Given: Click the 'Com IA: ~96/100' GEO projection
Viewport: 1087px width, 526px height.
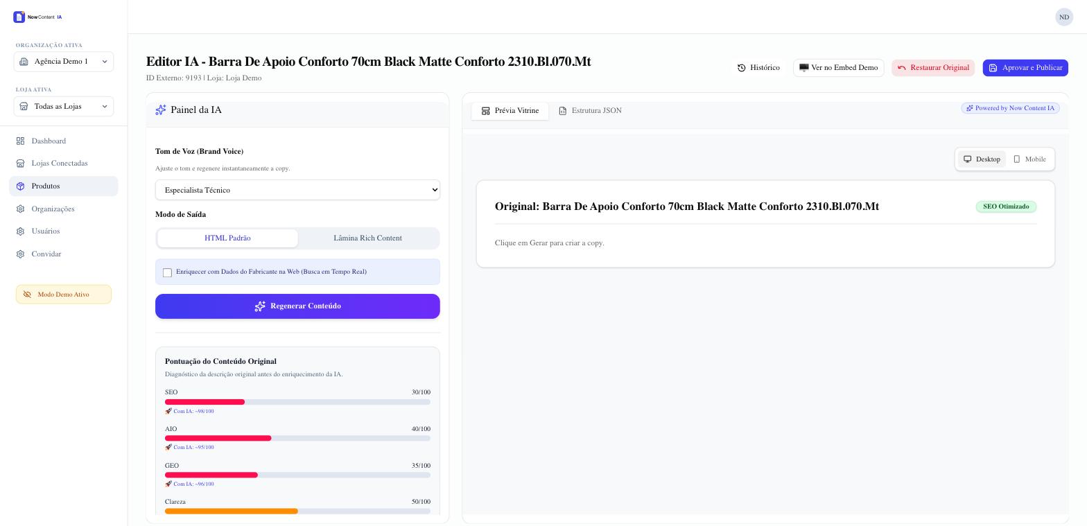Looking at the screenshot, I should click(x=189, y=484).
